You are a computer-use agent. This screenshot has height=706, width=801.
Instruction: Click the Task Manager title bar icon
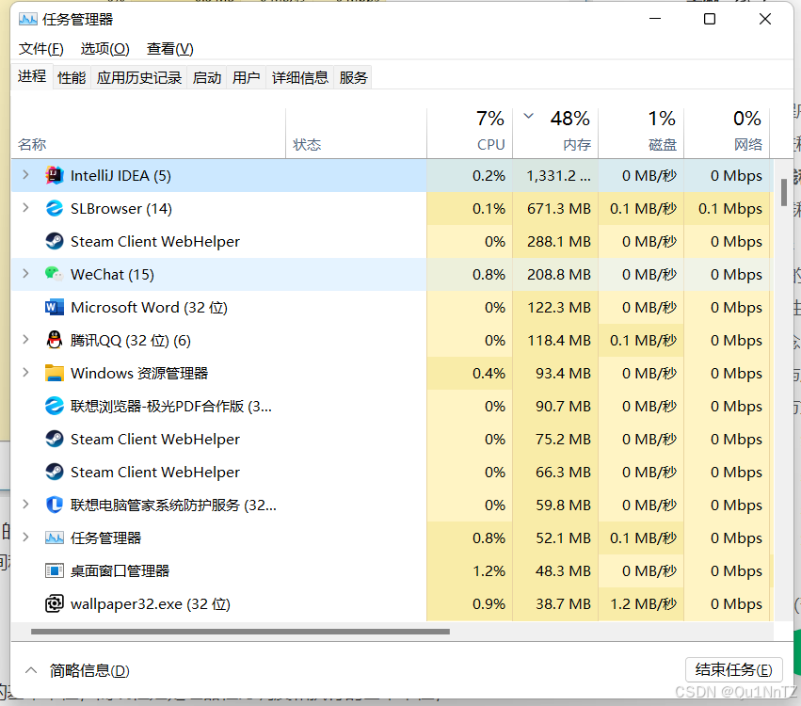pyautogui.click(x=28, y=20)
